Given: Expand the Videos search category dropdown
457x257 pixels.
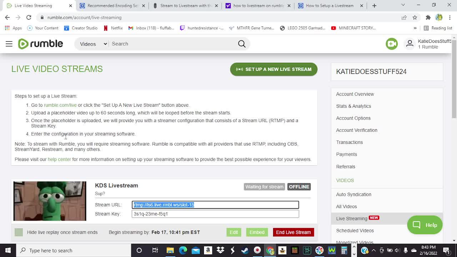Looking at the screenshot, I should [x=94, y=44].
